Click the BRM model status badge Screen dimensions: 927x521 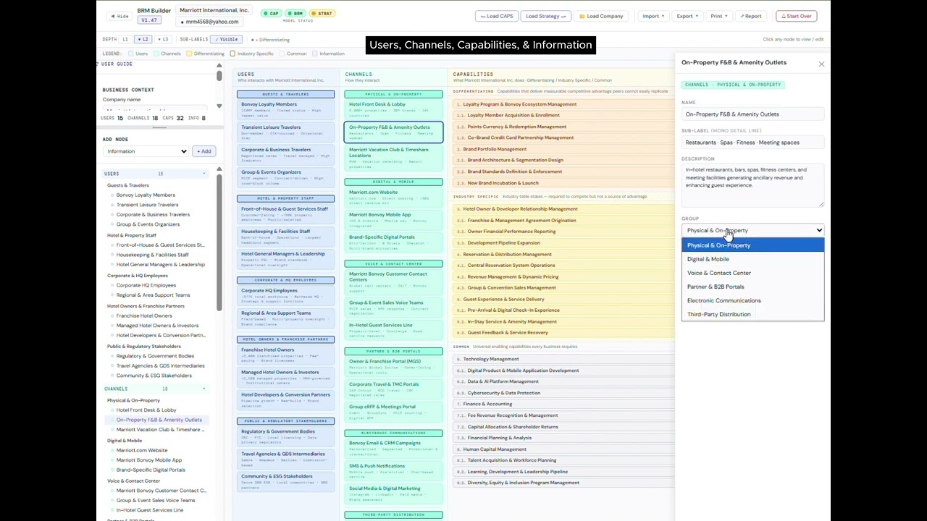295,14
